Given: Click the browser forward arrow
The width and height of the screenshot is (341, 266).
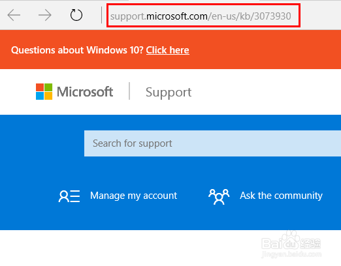Looking at the screenshot, I should pyautogui.click(x=45, y=15).
